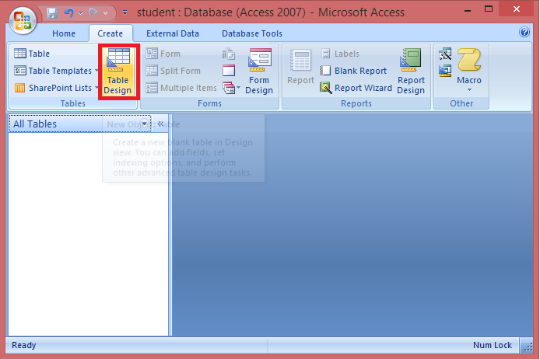Open the Undo history dropdown arrow
The width and height of the screenshot is (540, 359).
[x=80, y=13]
